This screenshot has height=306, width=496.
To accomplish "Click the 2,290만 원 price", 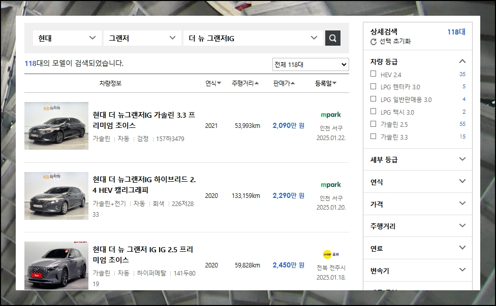I will point(289,195).
